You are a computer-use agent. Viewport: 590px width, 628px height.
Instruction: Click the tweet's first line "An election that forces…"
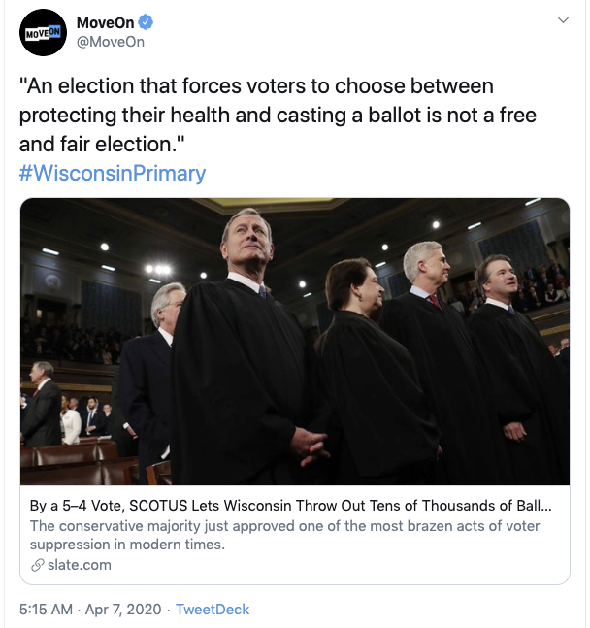[257, 87]
